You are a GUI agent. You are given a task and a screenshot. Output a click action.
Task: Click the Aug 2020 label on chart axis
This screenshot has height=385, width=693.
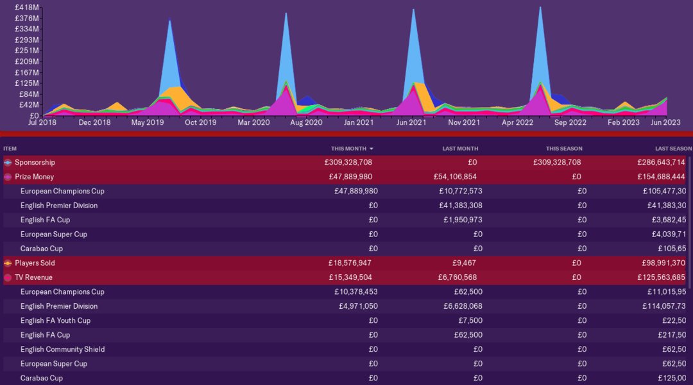(x=306, y=122)
